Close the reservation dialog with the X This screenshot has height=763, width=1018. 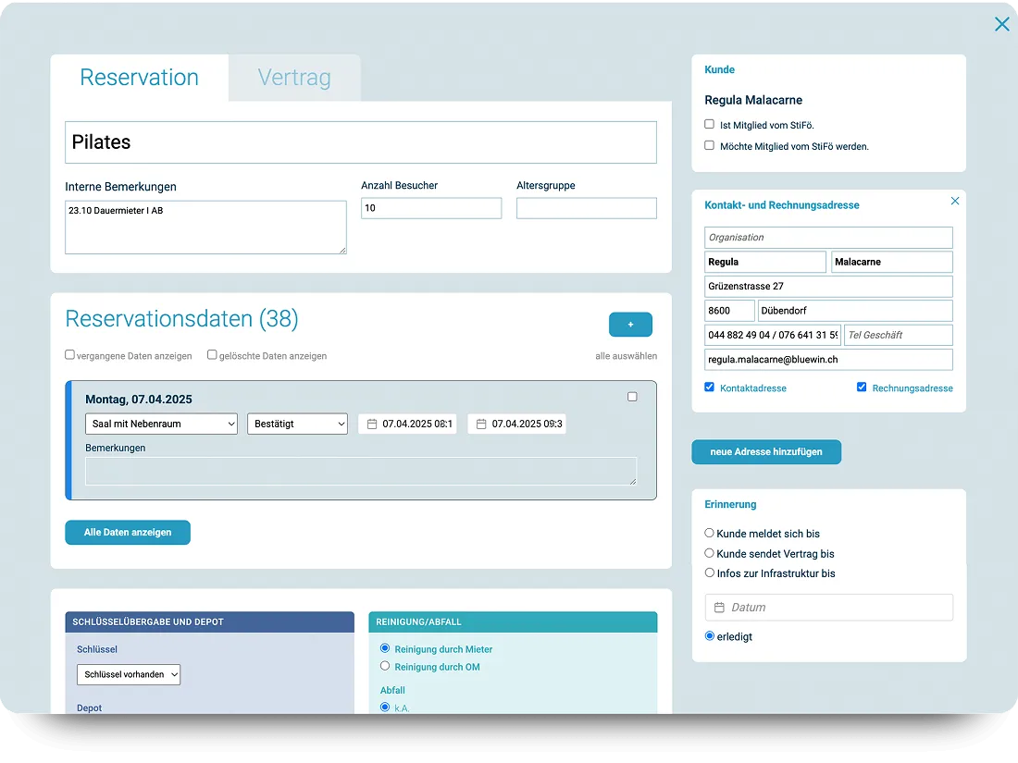click(1001, 24)
